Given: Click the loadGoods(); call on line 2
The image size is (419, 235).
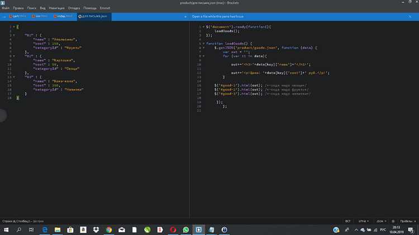Looking at the screenshot, I should pyautogui.click(x=227, y=31).
